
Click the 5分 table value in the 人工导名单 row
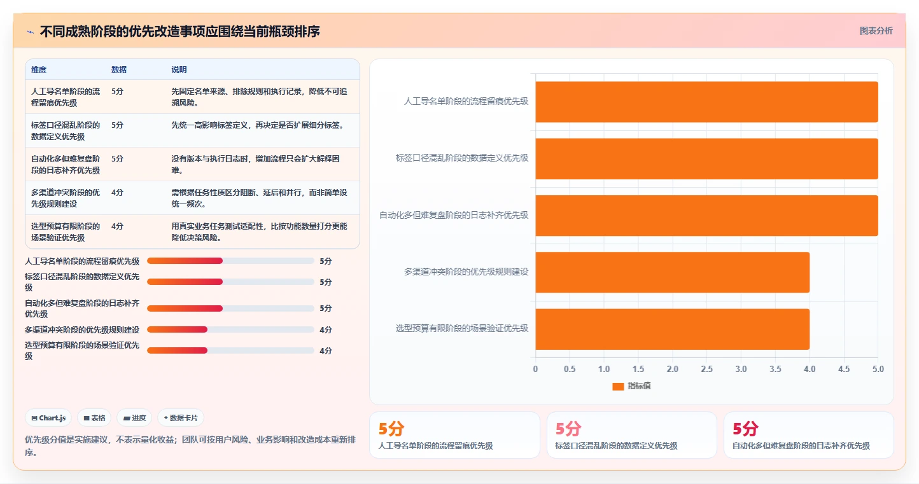coord(117,91)
